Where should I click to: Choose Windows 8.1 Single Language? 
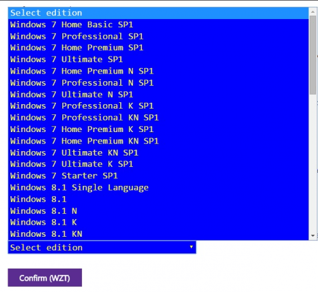click(158, 187)
